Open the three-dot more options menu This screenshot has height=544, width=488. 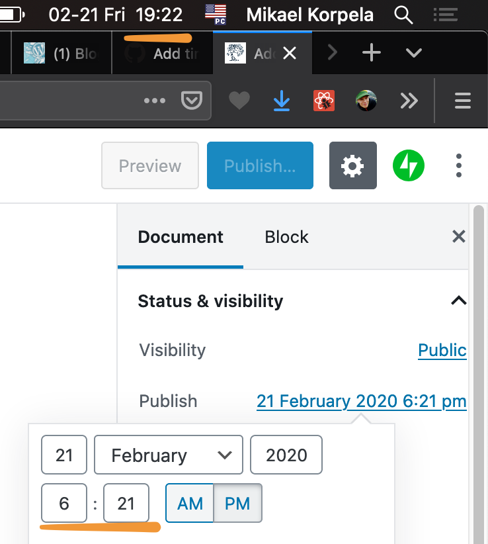click(458, 165)
